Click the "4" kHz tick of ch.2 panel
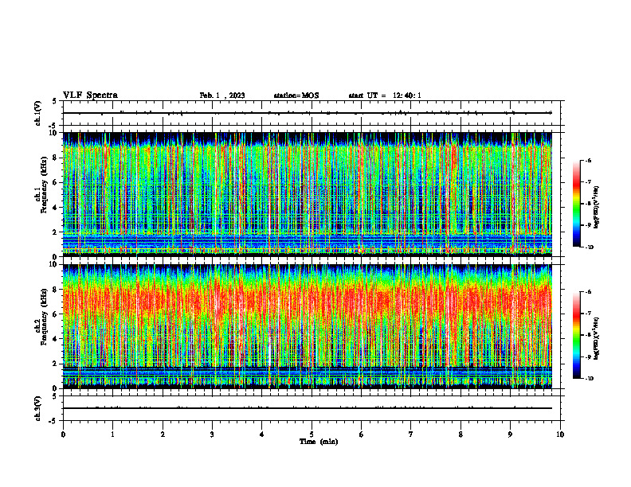The height and width of the screenshot is (487, 631). (56, 339)
